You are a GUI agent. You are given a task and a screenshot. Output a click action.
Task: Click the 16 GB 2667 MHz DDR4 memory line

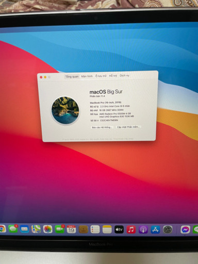tap(111, 110)
